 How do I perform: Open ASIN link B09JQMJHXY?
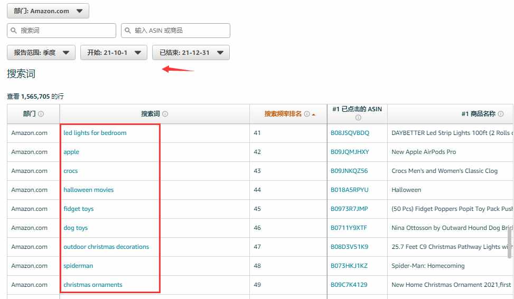pyautogui.click(x=350, y=152)
